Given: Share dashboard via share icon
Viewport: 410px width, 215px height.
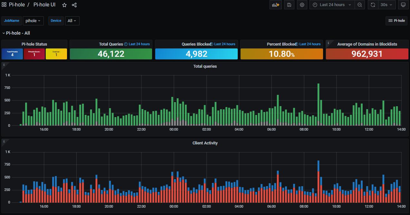Looking at the screenshot, I should [74, 5].
